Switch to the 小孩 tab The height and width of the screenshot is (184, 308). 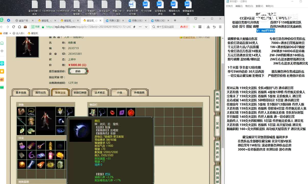[119, 93]
